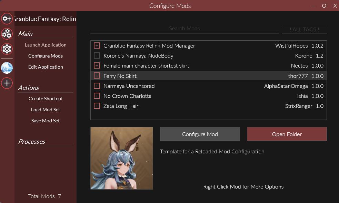The height and width of the screenshot is (203, 339).
Task: Toggle Granblue Fantasy Relink Mod Manager checkbox
Action: click(x=97, y=45)
